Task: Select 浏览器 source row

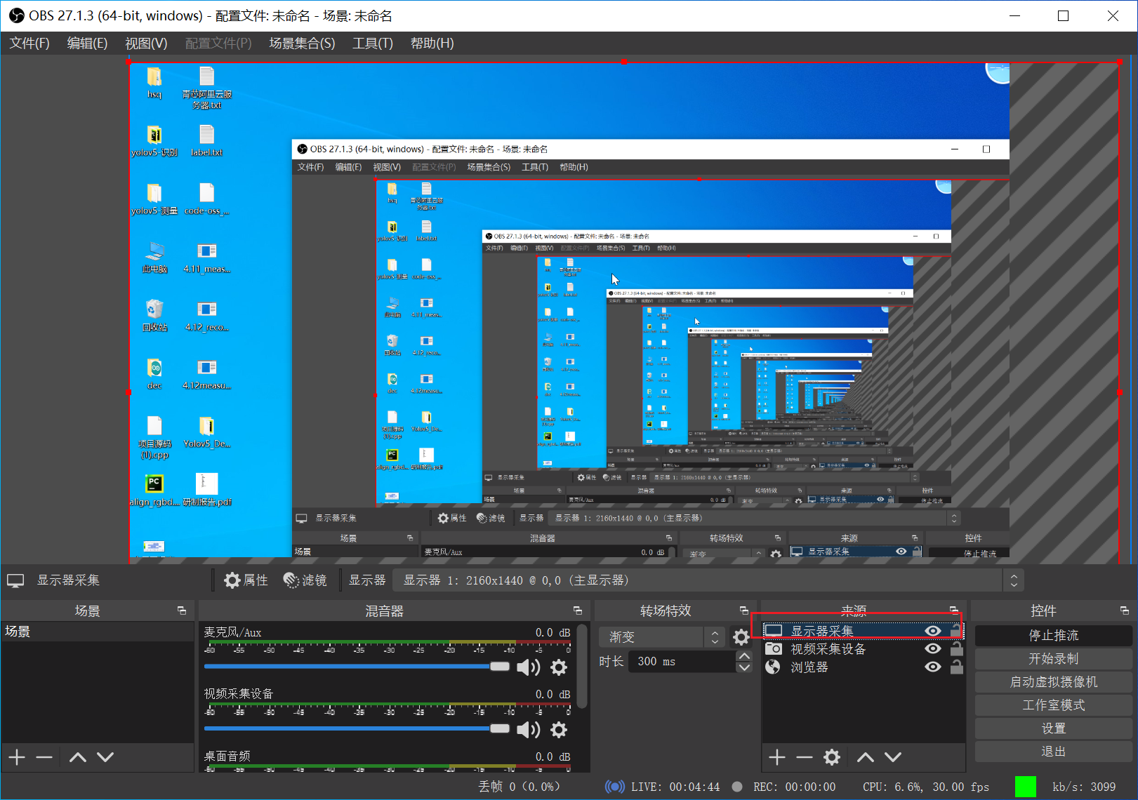Action: pyautogui.click(x=864, y=667)
